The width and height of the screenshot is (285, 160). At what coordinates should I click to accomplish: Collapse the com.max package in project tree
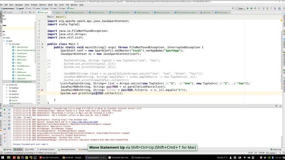[7, 44]
